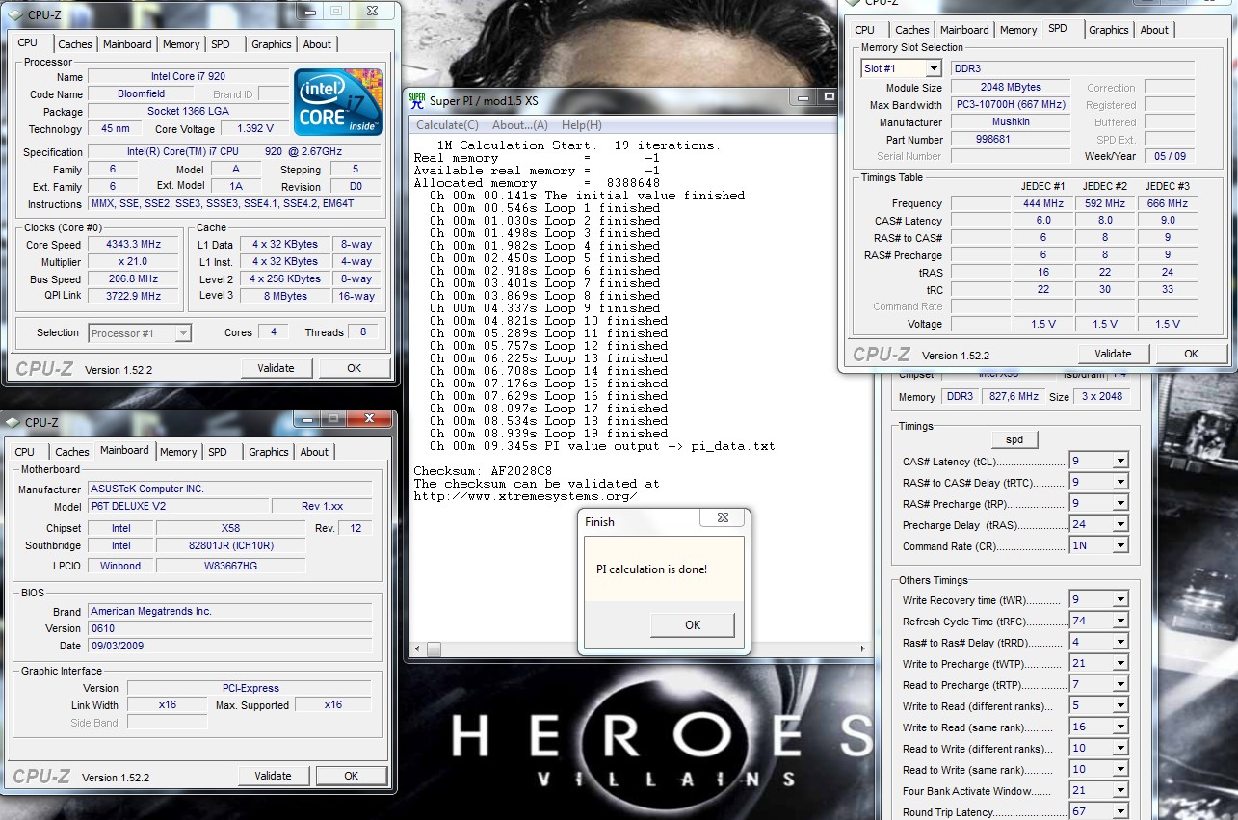The image size is (1238, 820).
Task: Expand the Write to Read (different ranks) dropdown
Action: [1120, 706]
